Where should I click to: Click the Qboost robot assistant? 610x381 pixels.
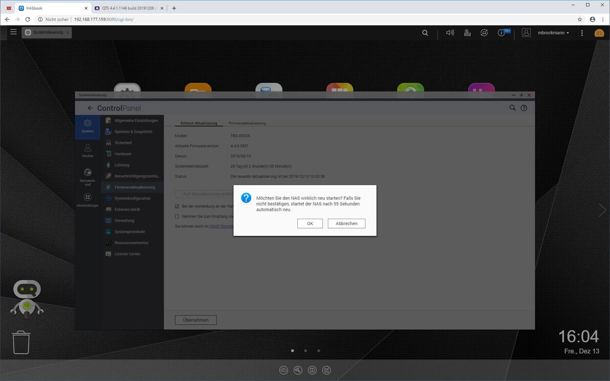(27, 299)
